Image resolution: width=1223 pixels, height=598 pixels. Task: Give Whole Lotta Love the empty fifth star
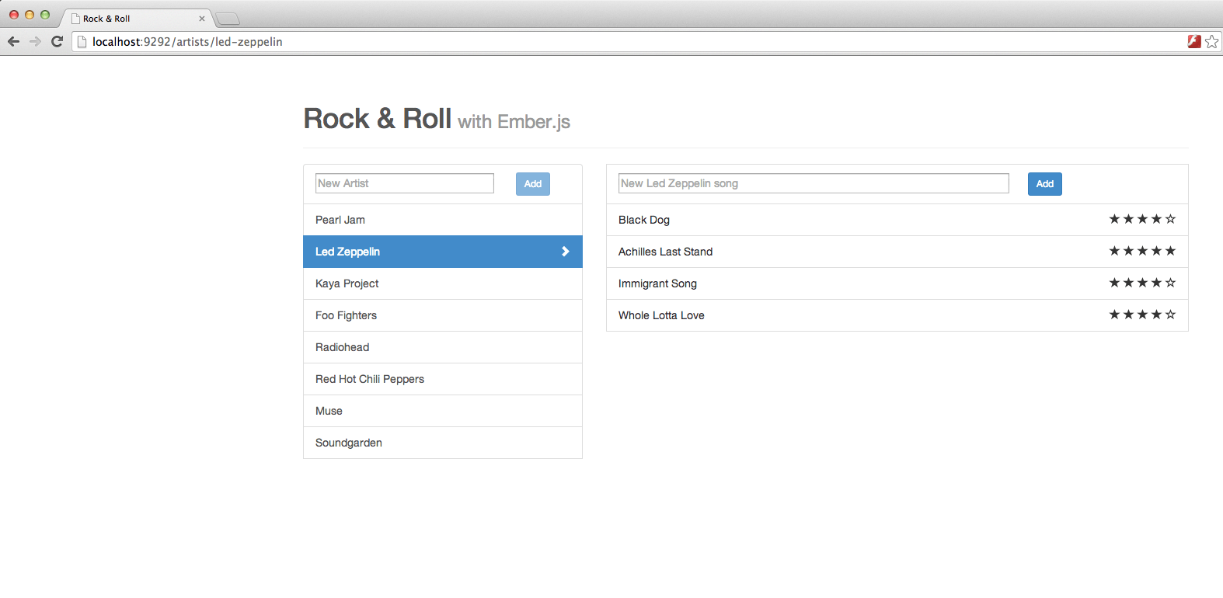point(1170,315)
